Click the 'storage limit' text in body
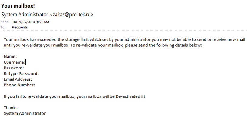This screenshot has height=124, width=247. tap(77, 39)
